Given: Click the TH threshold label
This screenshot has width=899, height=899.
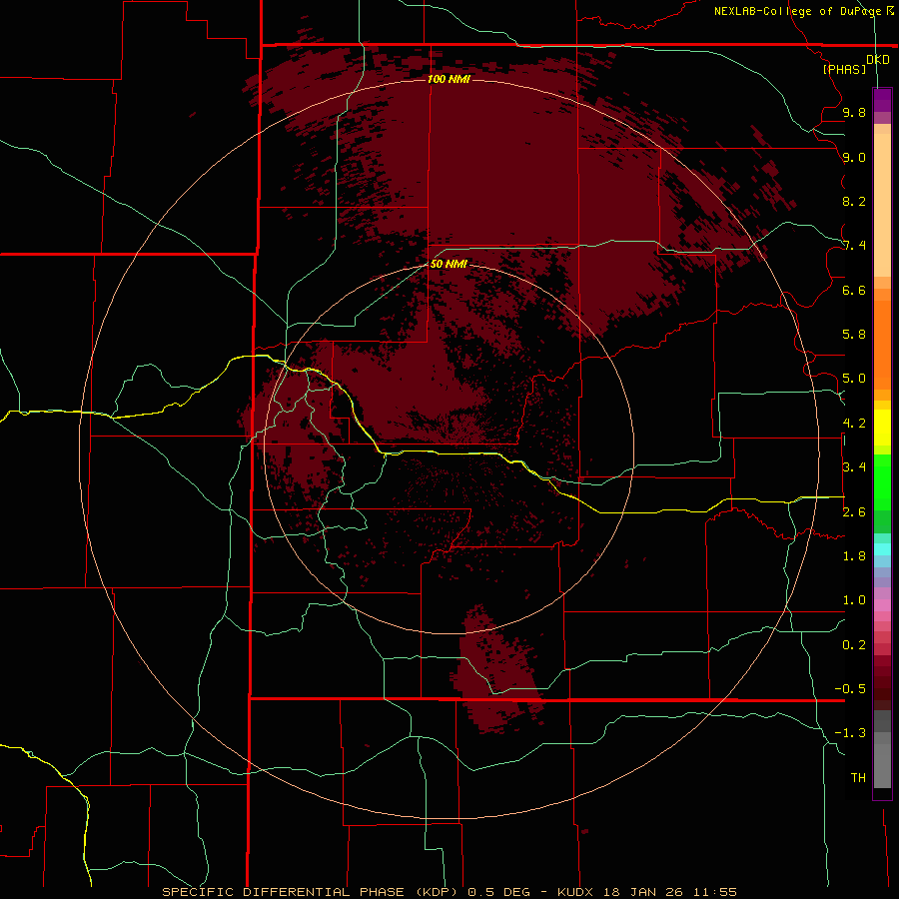Looking at the screenshot, I should [x=858, y=778].
